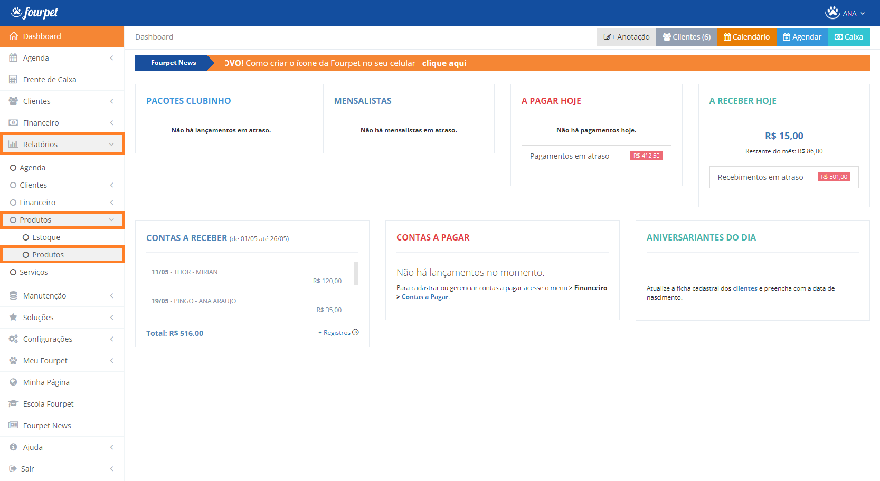Expand the main Clientes menu chevron

tap(112, 101)
